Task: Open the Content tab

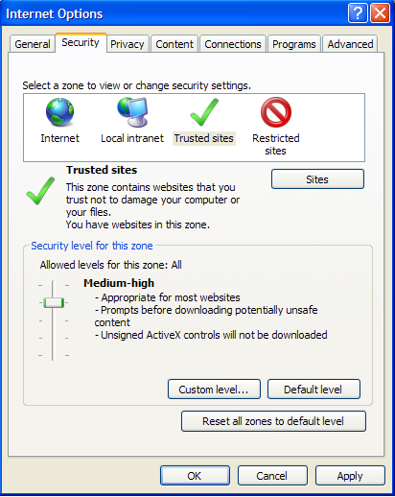Action: point(174,44)
